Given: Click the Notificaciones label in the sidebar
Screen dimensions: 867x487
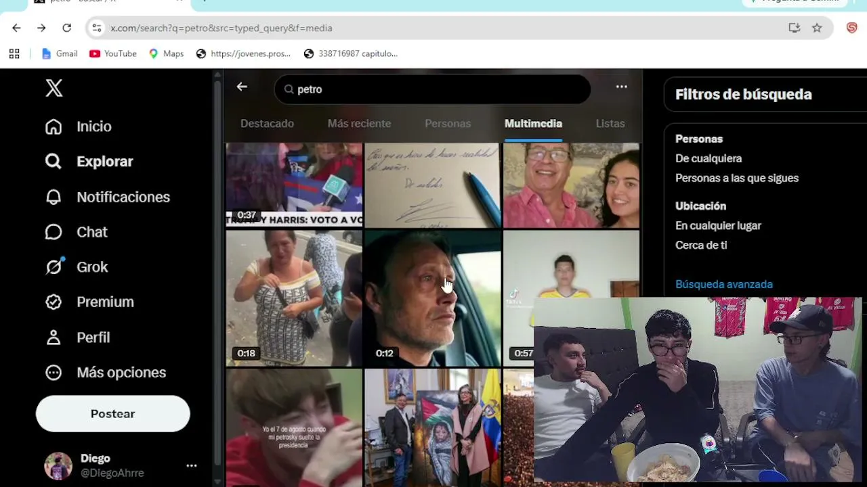Looking at the screenshot, I should tap(123, 197).
